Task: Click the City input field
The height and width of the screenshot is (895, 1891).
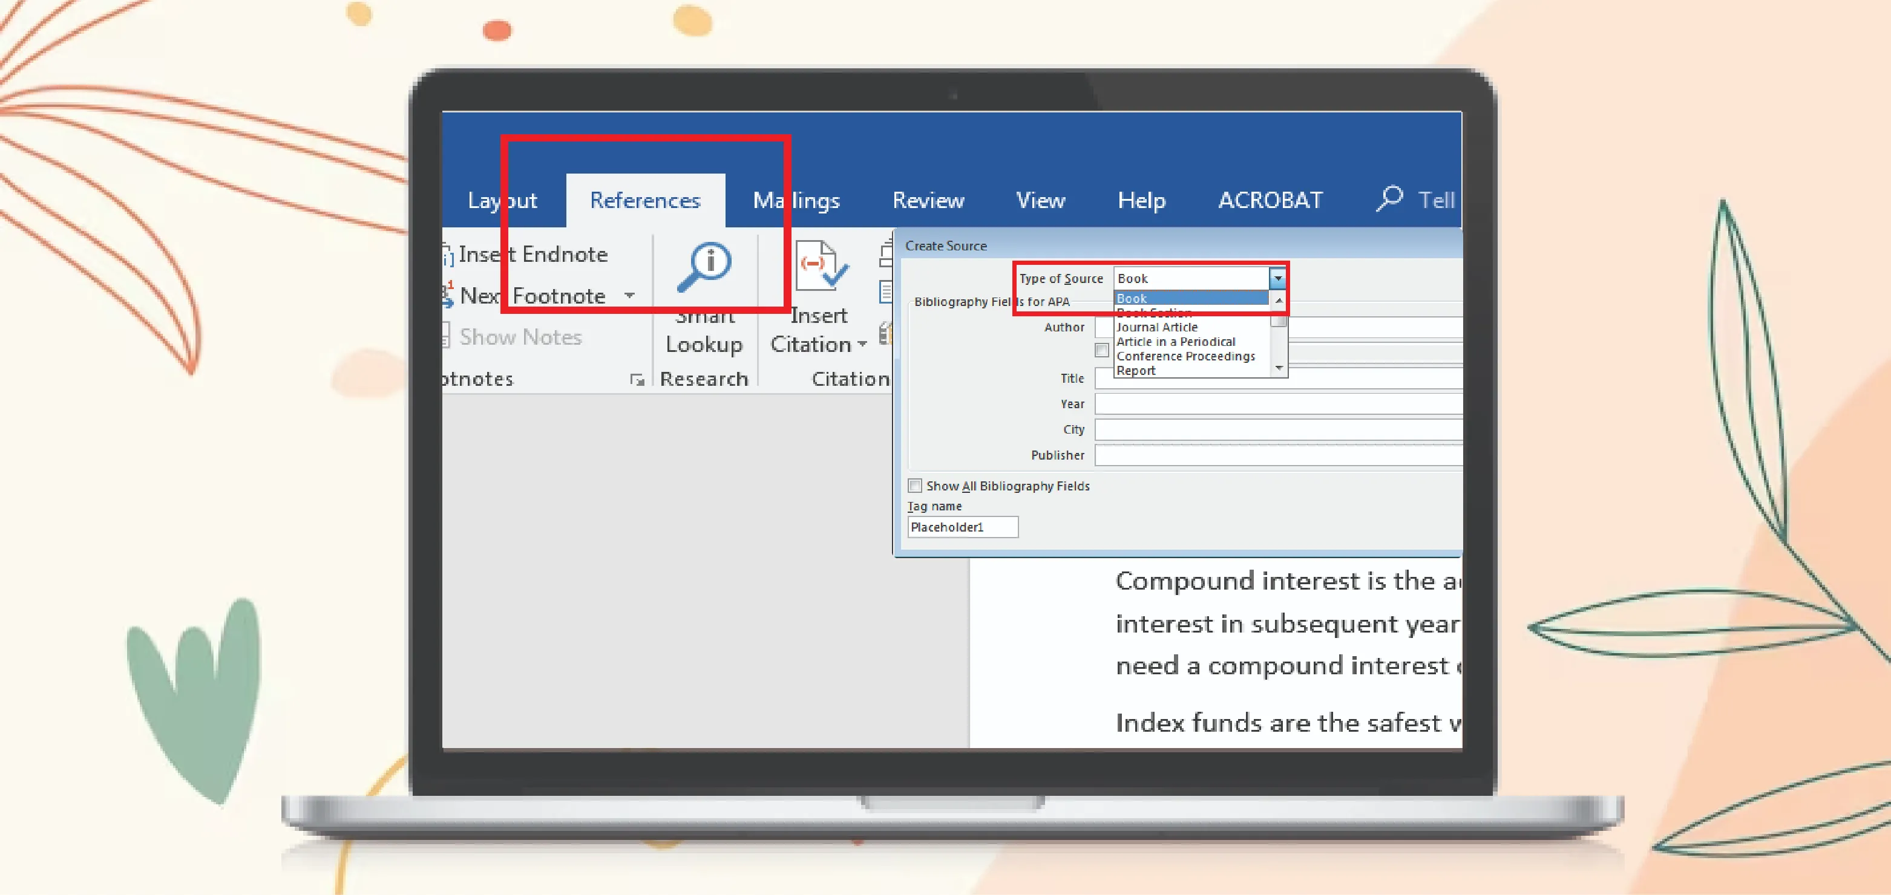Action: [x=1277, y=430]
